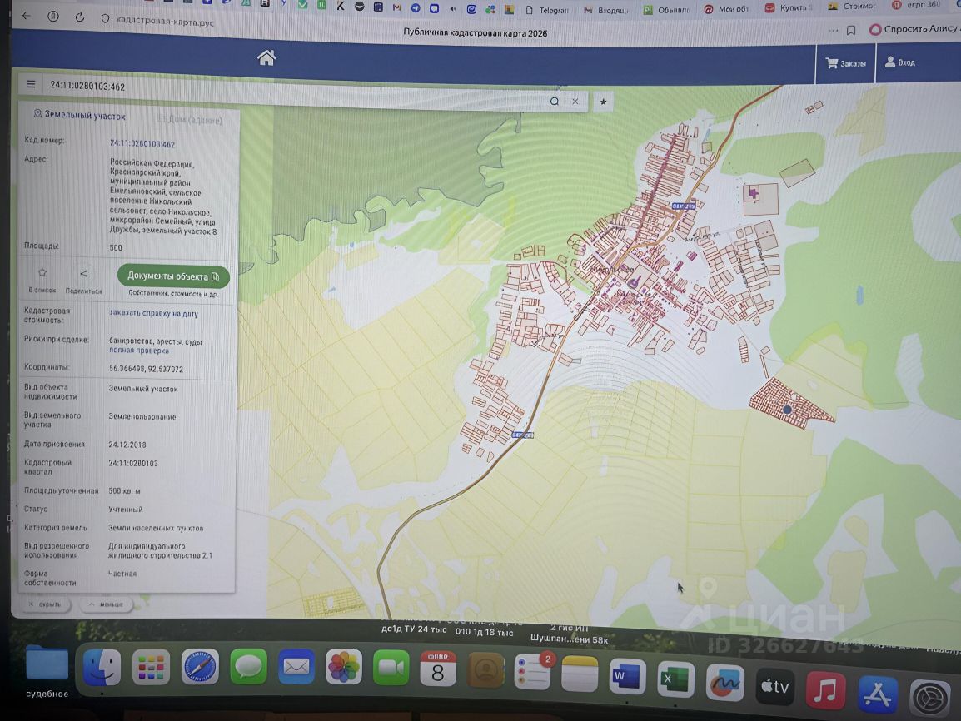This screenshot has width=961, height=721.
Task: Open the заказать справку на дату link
Action: [x=153, y=314]
